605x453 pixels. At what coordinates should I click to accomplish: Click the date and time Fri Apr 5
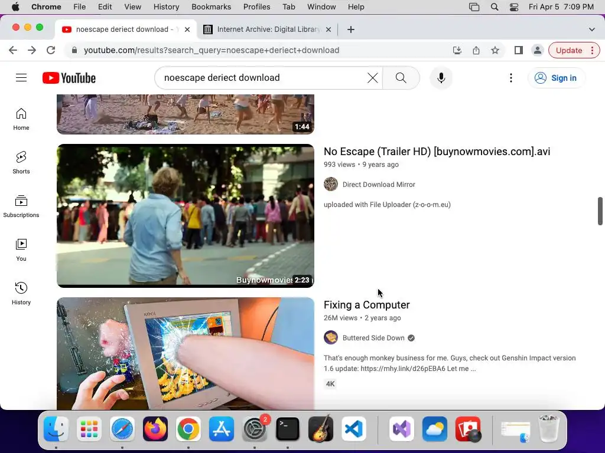pyautogui.click(x=561, y=7)
